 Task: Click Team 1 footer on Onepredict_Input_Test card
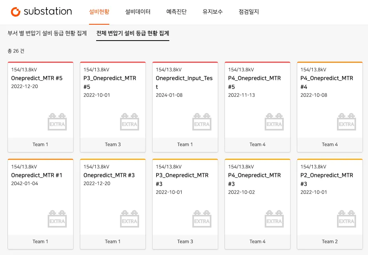[x=185, y=144]
